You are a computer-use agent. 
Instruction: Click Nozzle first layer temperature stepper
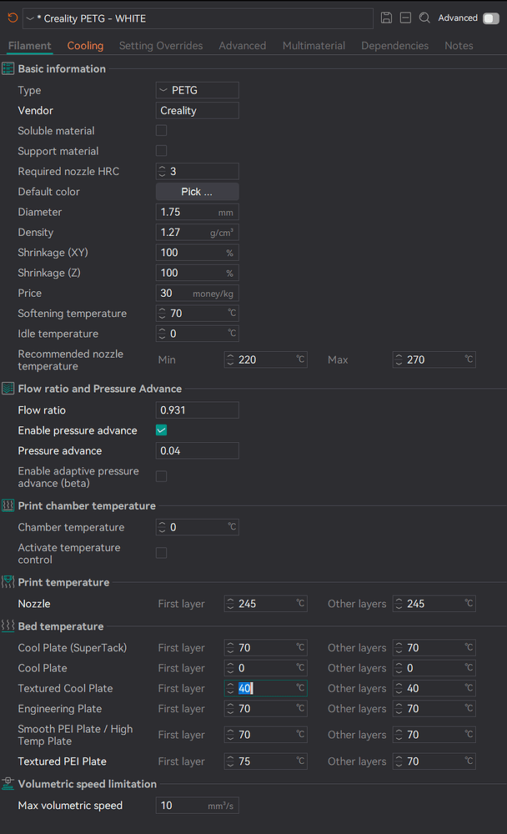tap(230, 604)
